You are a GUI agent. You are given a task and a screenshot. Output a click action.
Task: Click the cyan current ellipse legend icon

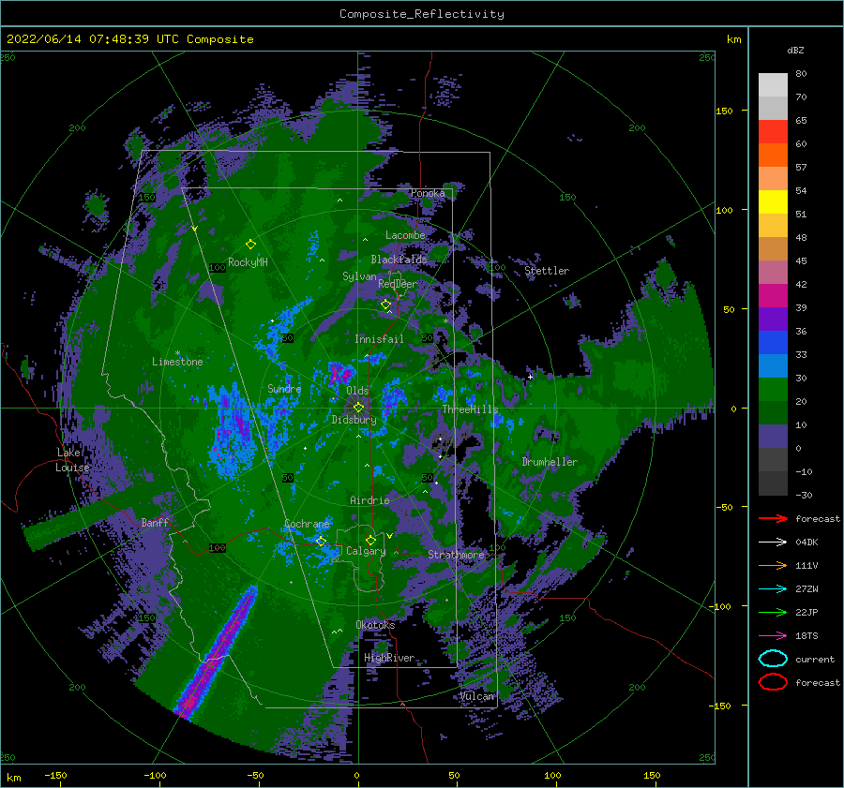pos(773,659)
